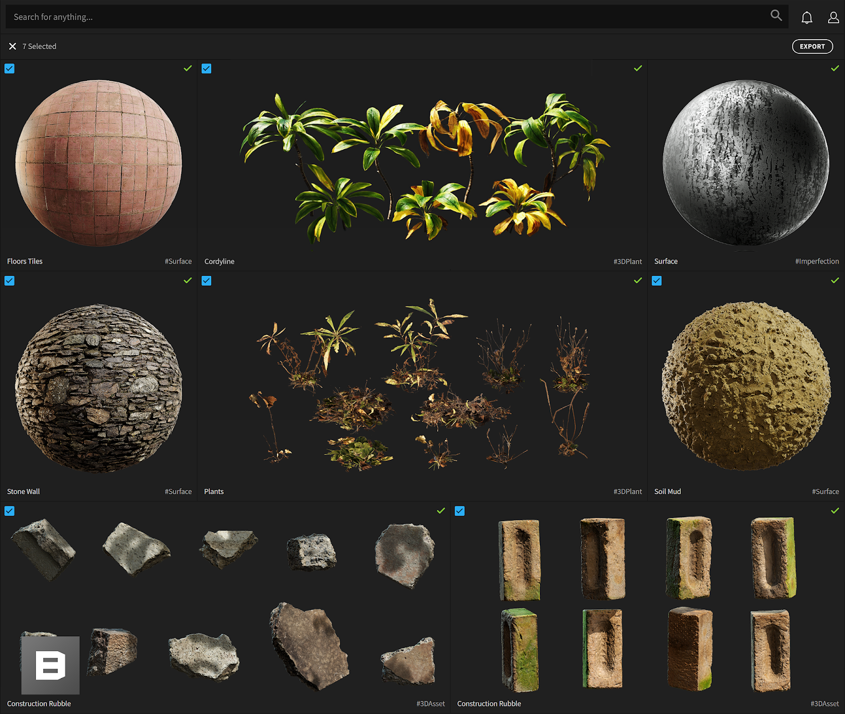Click the #3DAsset tag on the concrete rubble card

[430, 703]
